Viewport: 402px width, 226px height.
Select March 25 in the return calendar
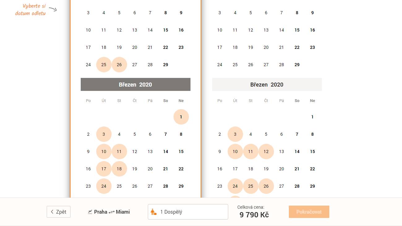click(250, 186)
